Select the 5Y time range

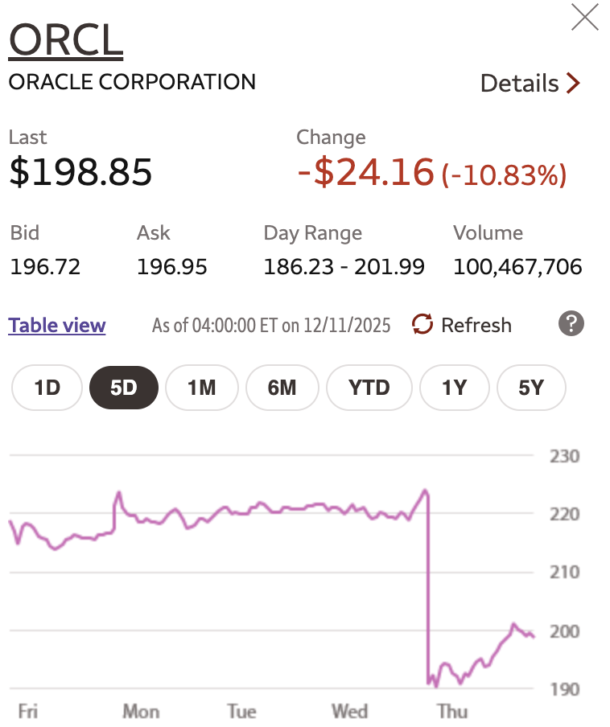[531, 388]
